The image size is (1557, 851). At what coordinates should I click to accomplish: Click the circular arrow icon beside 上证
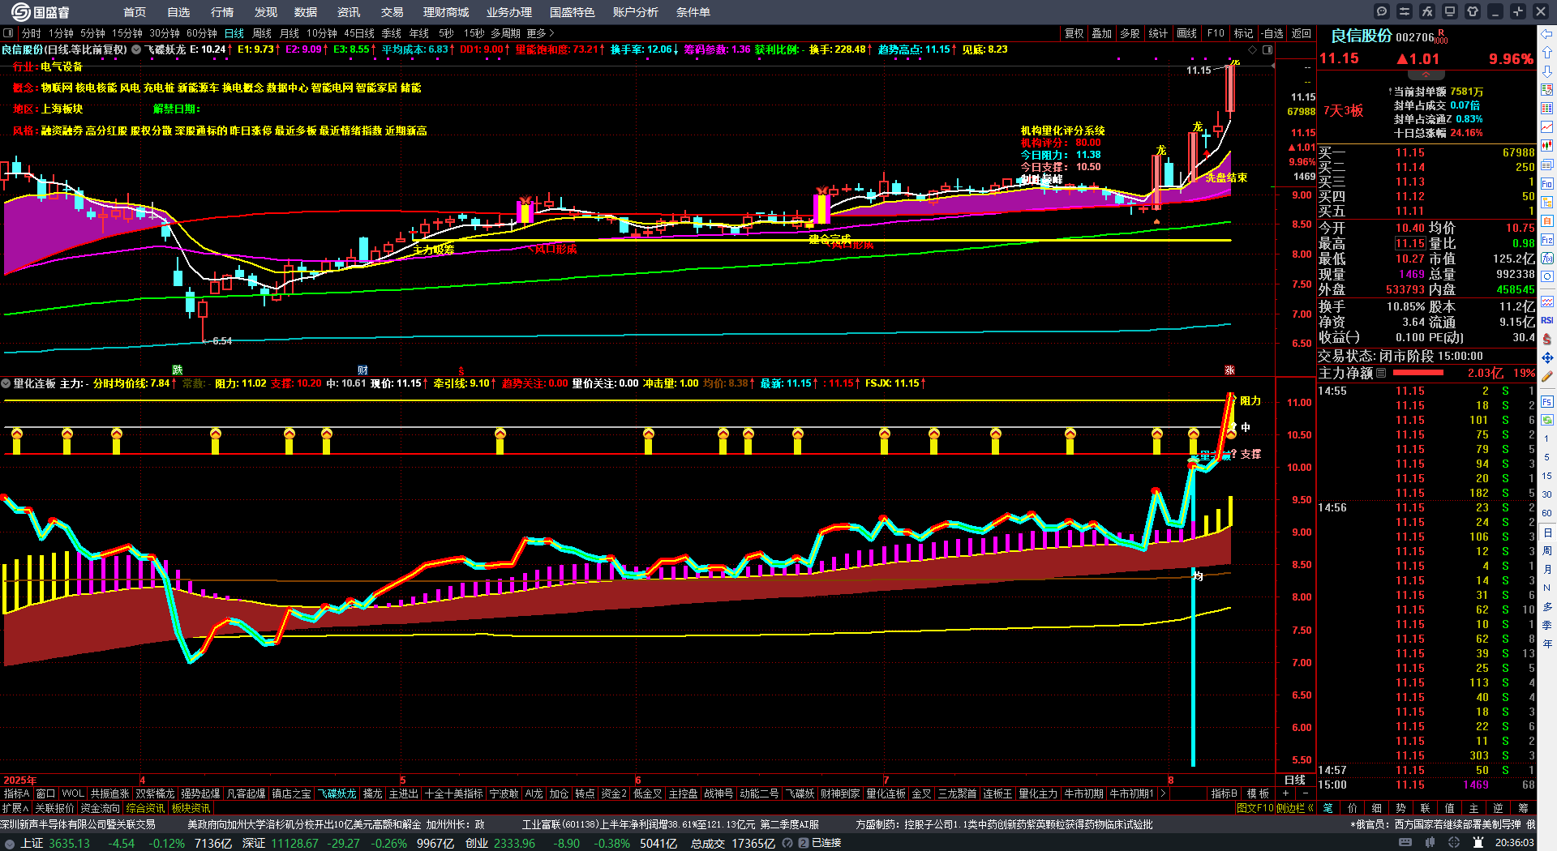pos(10,843)
